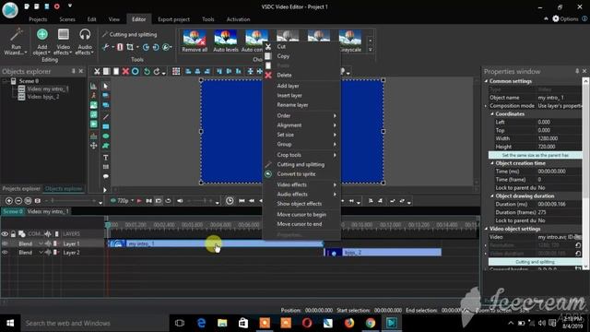Image resolution: width=590 pixels, height=332 pixels.
Task: Open Firefox from Windows taskbar
Action: click(x=349, y=323)
